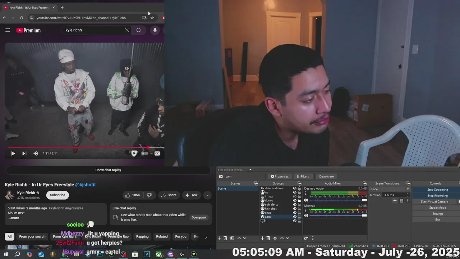This screenshot has height=259, width=460.
Task: Select the 'Rapping' filter chip
Action: pyautogui.click(x=142, y=237)
